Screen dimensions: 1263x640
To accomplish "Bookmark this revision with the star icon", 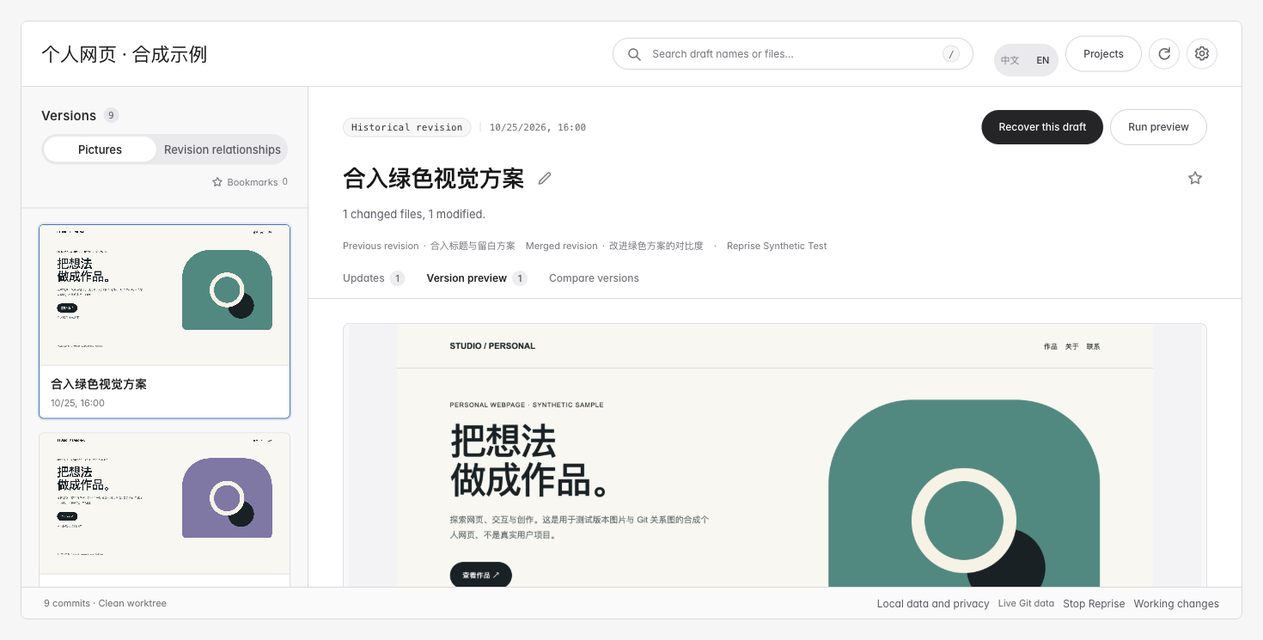I will 1195,178.
